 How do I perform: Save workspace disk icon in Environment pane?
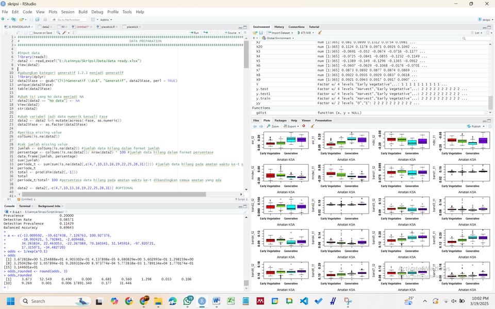pyautogui.click(x=261, y=33)
